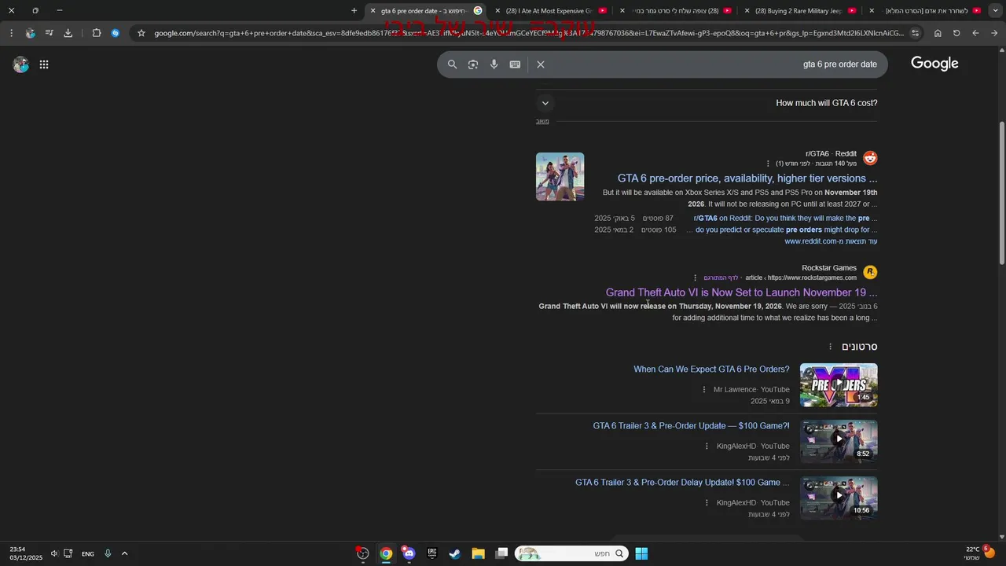Viewport: 1006px width, 566px height.
Task: Navigate back with the left arrow
Action: coord(975,33)
